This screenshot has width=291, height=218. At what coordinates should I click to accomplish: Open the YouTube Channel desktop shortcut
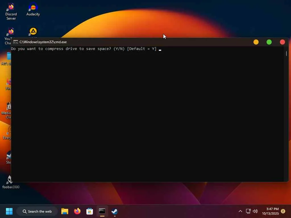[x=8, y=36]
